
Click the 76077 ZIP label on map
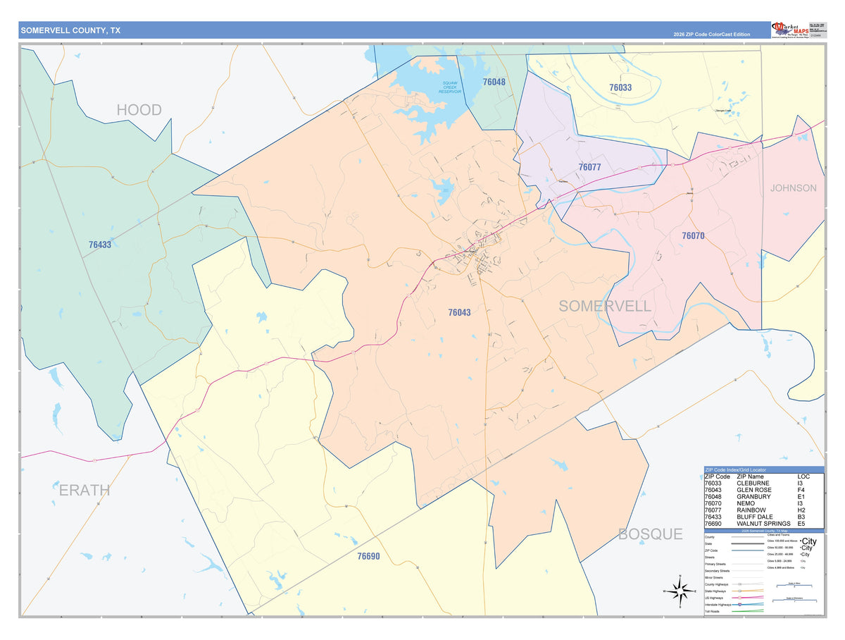(x=589, y=167)
